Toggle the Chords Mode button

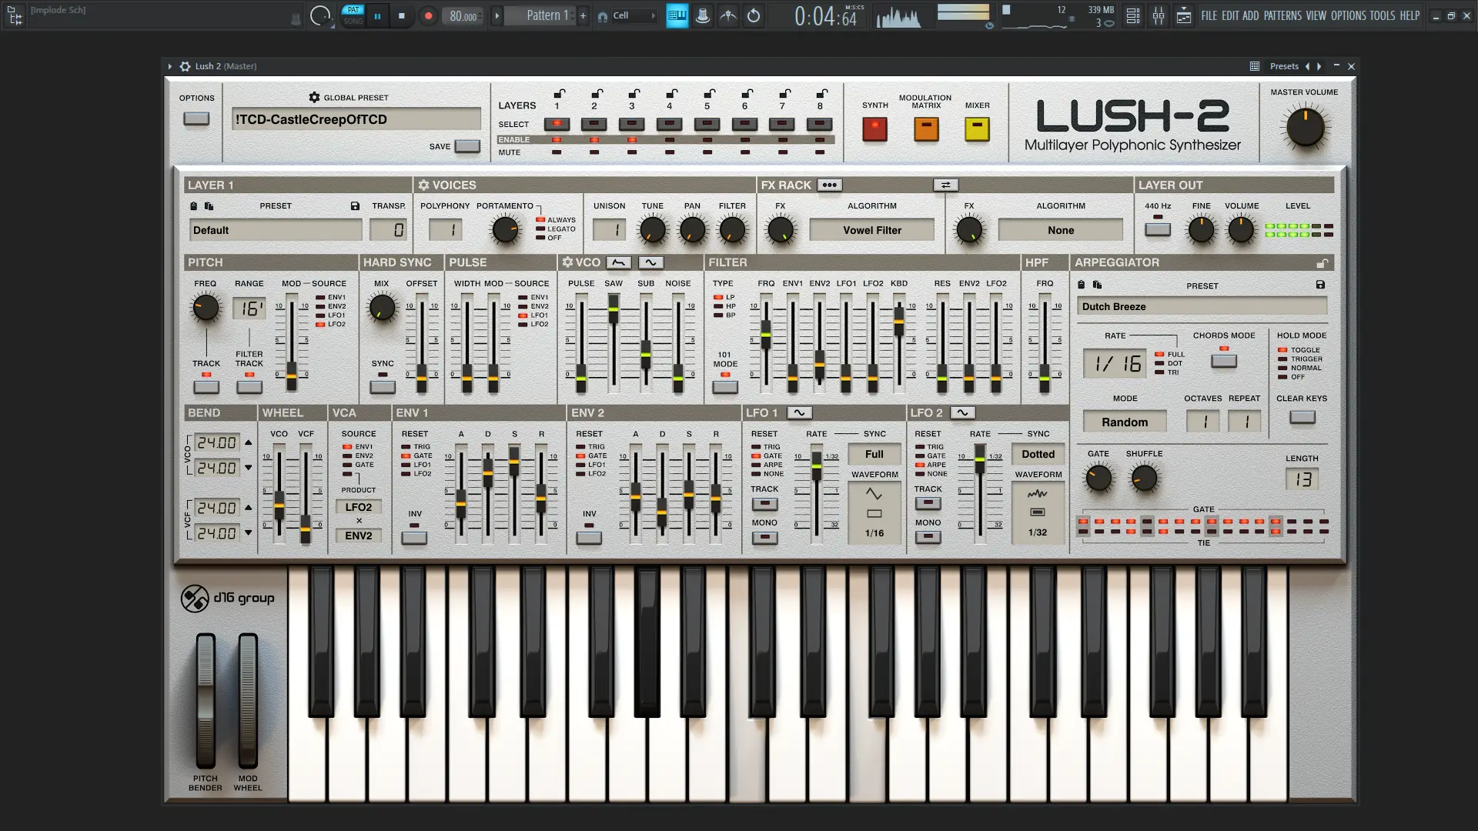click(x=1223, y=360)
